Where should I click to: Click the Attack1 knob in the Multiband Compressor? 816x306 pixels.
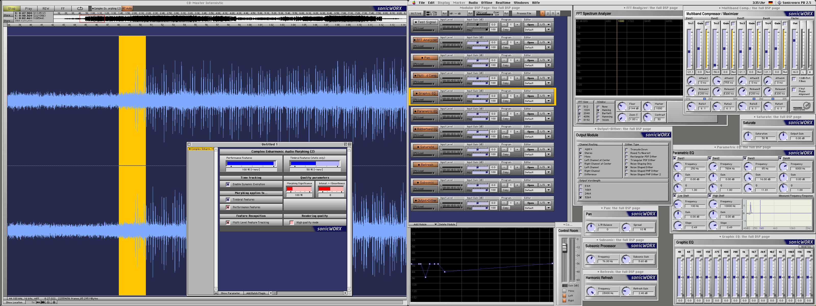(x=691, y=81)
